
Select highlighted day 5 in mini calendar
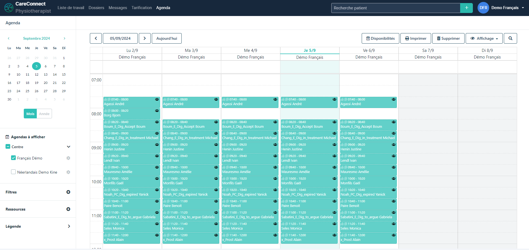click(x=37, y=66)
